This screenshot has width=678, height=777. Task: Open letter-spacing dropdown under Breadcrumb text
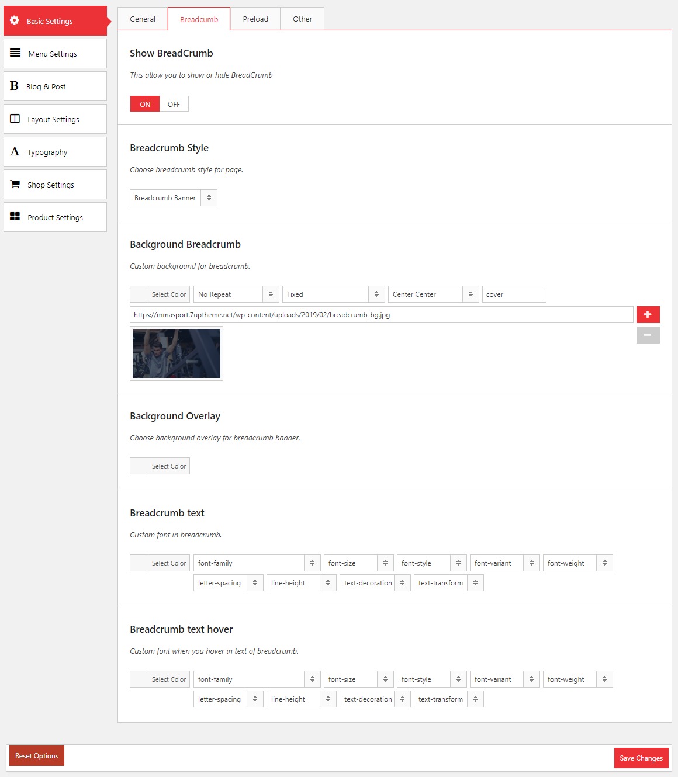(x=229, y=582)
